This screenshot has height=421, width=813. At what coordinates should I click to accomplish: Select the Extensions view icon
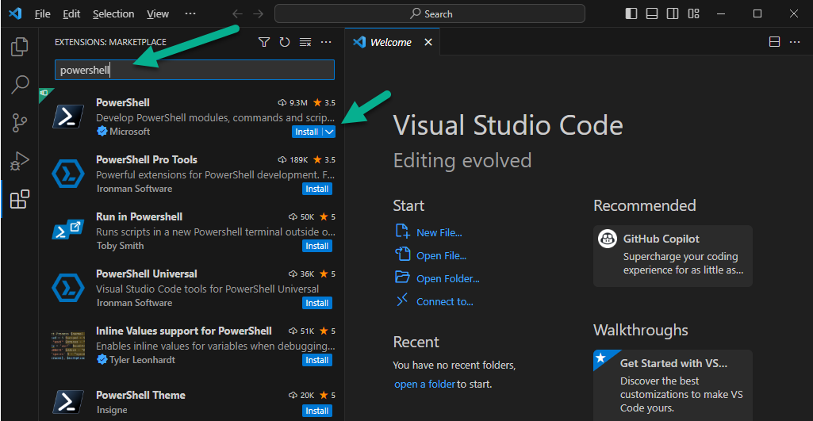coord(20,200)
